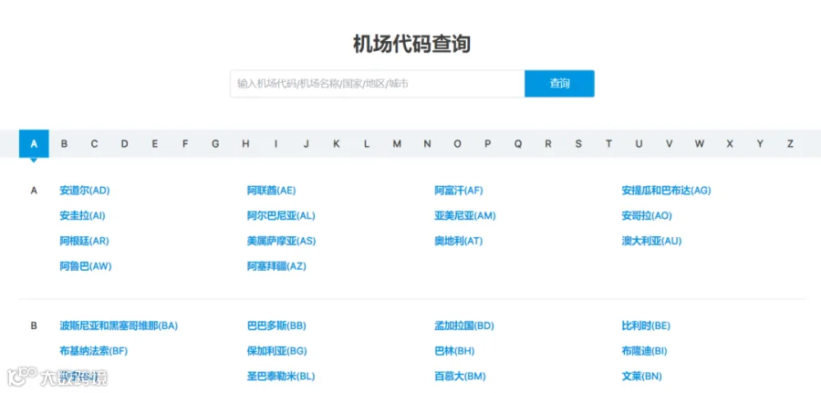Open the 安圭拉(AI) link
The width and height of the screenshot is (821, 393).
coord(82,215)
